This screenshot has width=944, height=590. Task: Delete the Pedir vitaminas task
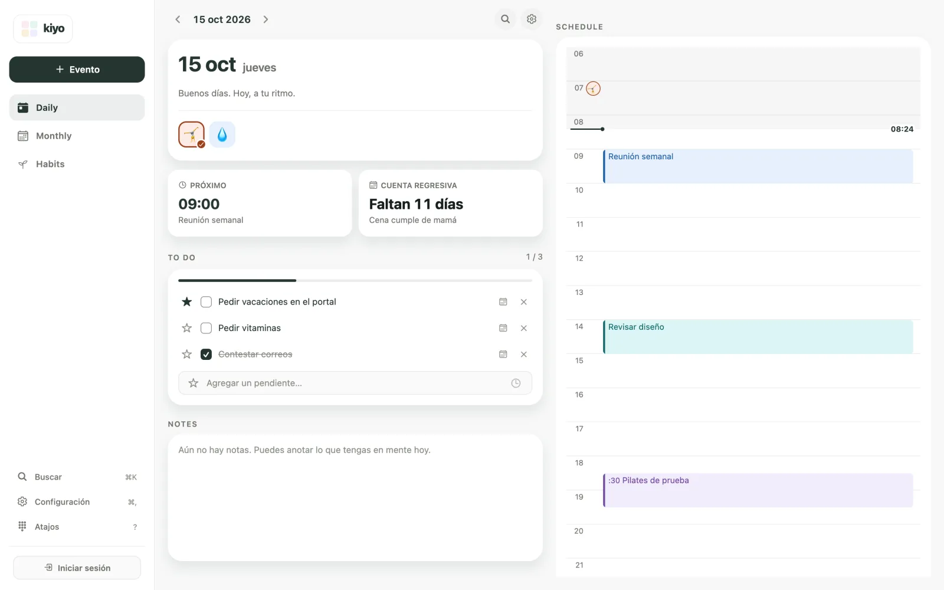coord(524,328)
